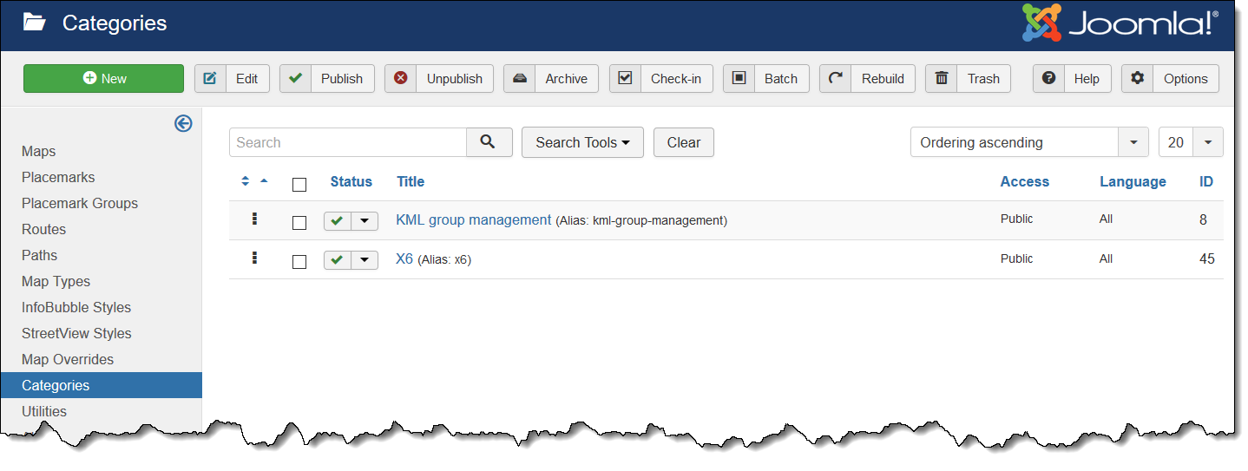Click the Rebuild refresh icon
The width and height of the screenshot is (1248, 471).
[x=835, y=78]
